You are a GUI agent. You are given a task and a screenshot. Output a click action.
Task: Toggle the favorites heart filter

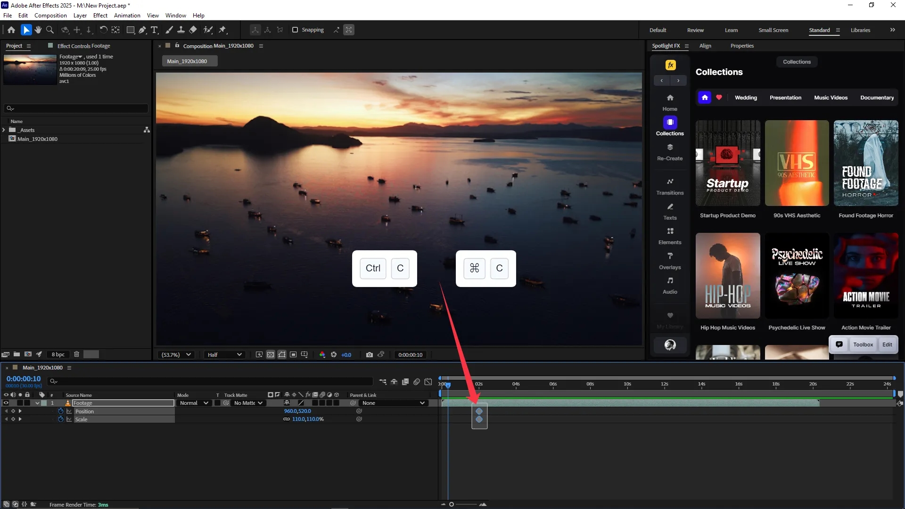click(x=719, y=98)
